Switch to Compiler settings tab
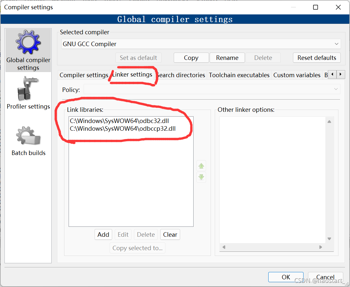This screenshot has height=287, width=350. 84,75
